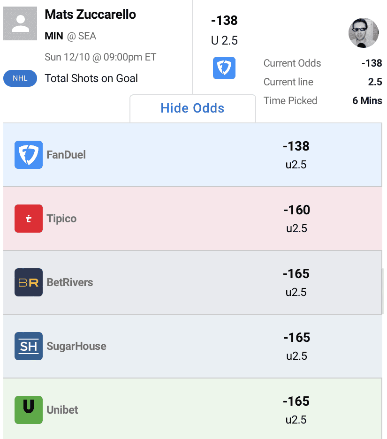387x439 pixels.
Task: Click the Current Odds -138 value
Action: click(372, 63)
